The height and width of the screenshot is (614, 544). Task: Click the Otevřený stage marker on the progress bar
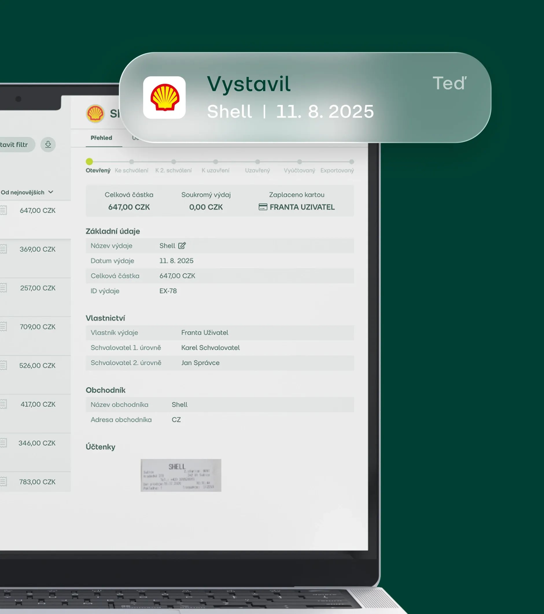(89, 162)
